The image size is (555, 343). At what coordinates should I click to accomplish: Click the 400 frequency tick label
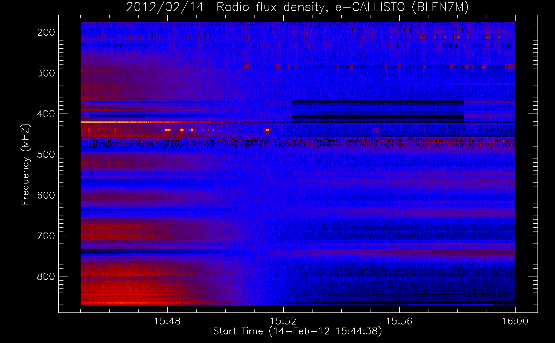[x=46, y=114]
